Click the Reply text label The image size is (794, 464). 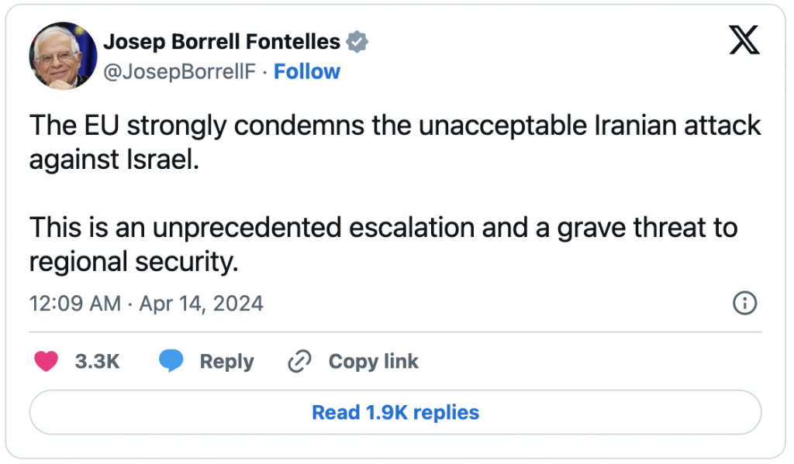226,361
